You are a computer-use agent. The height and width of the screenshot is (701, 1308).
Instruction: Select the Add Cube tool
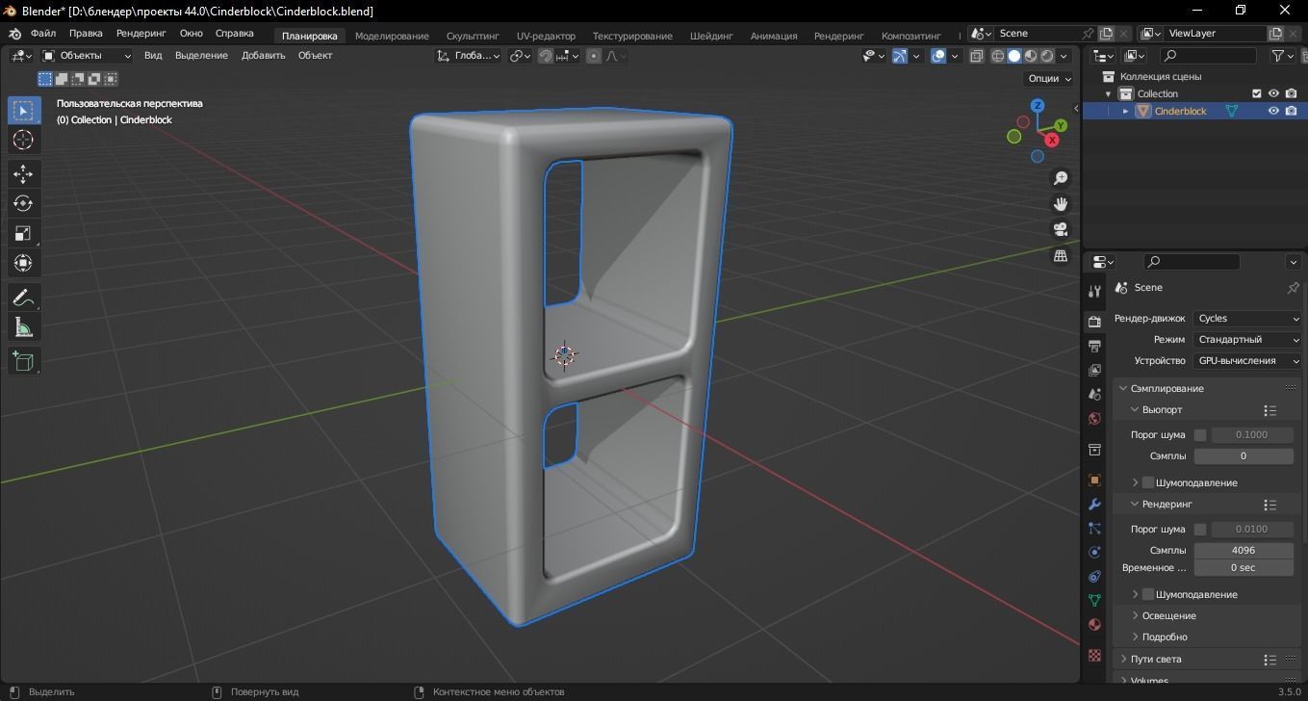click(23, 361)
